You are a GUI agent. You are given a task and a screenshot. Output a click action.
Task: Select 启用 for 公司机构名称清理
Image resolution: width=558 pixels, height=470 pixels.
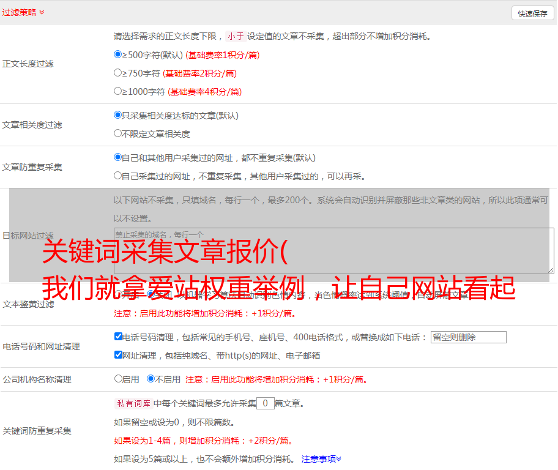118,379
